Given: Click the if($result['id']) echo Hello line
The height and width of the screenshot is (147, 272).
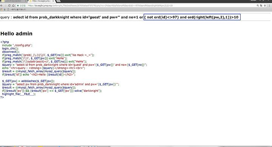Looking at the screenshot, I should pos(39,74).
